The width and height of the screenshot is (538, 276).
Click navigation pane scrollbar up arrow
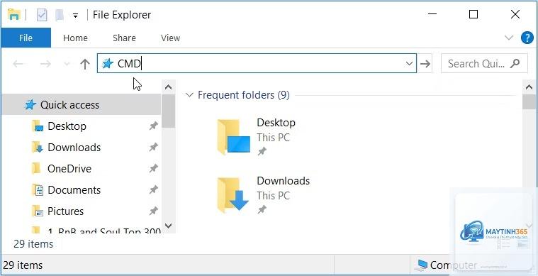(168, 87)
